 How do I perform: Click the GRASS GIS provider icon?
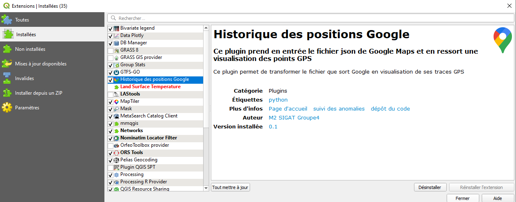point(116,58)
